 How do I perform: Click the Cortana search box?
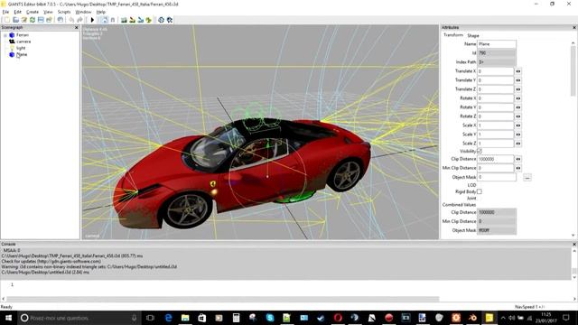79,318
